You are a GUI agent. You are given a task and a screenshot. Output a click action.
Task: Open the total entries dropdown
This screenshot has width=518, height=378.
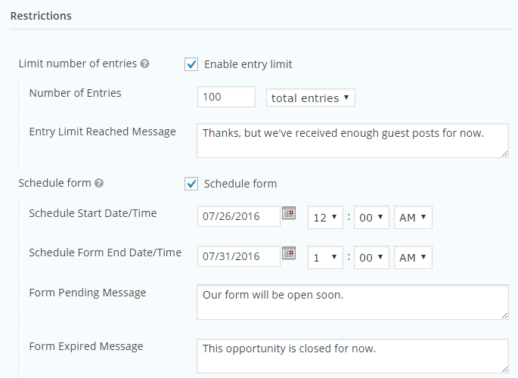(311, 98)
